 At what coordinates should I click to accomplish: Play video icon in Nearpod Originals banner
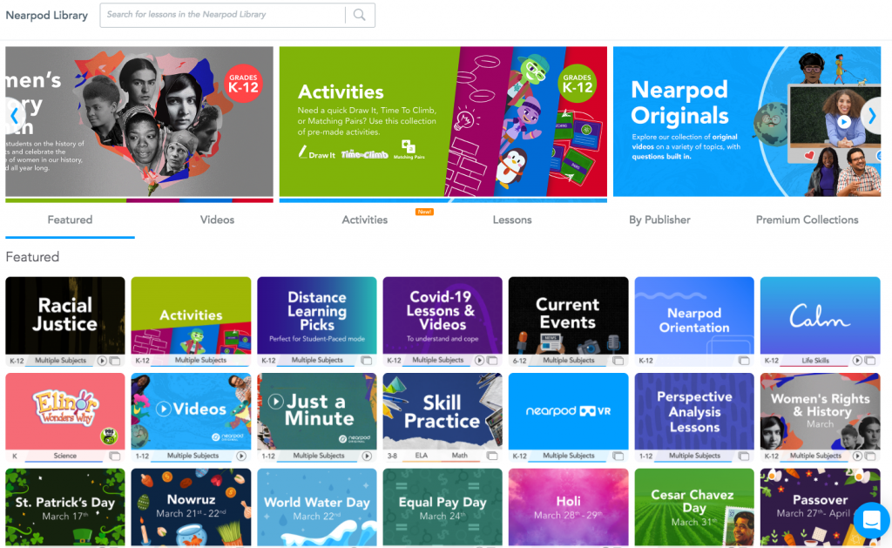(844, 121)
